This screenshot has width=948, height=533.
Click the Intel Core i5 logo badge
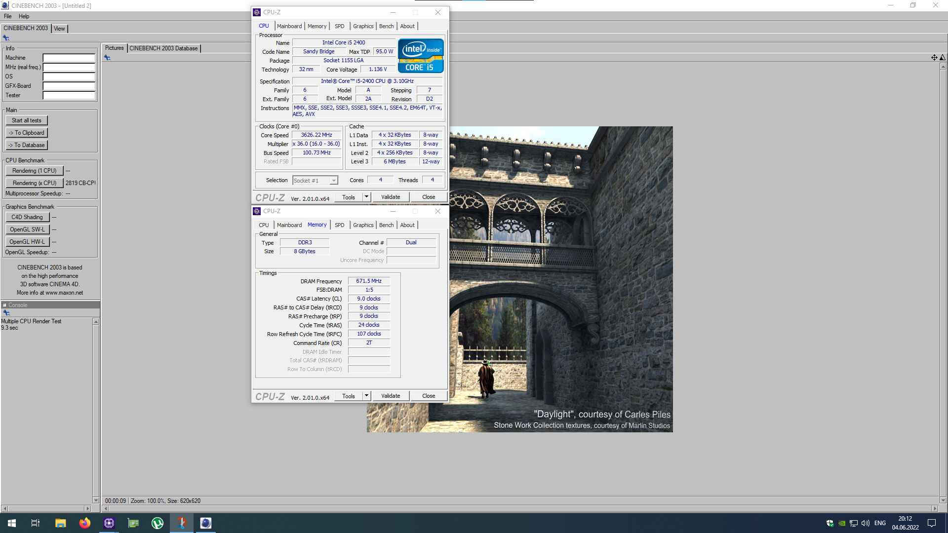[x=421, y=56]
